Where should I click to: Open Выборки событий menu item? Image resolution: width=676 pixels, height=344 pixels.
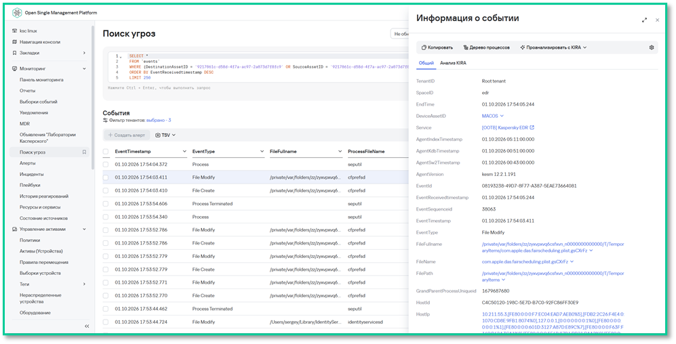(39, 102)
